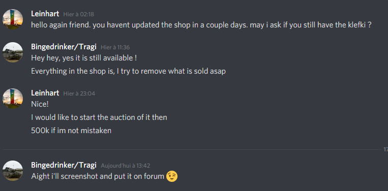Select the message asking about the klefki

[201, 25]
